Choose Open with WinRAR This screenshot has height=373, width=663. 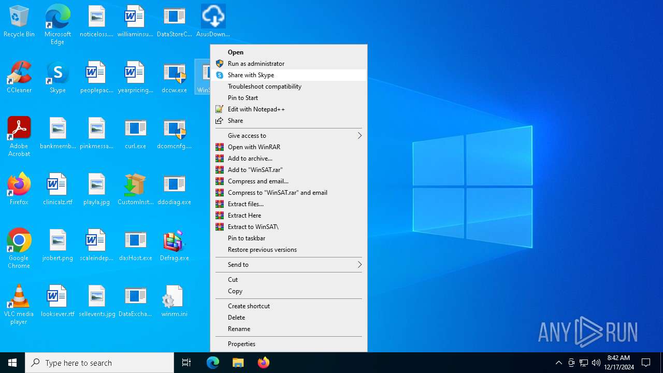click(x=289, y=147)
